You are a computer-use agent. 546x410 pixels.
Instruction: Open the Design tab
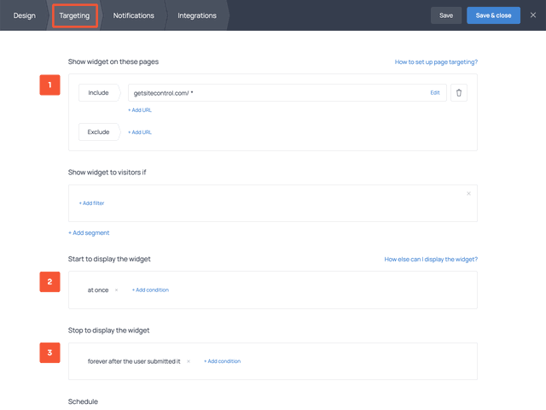pyautogui.click(x=25, y=15)
